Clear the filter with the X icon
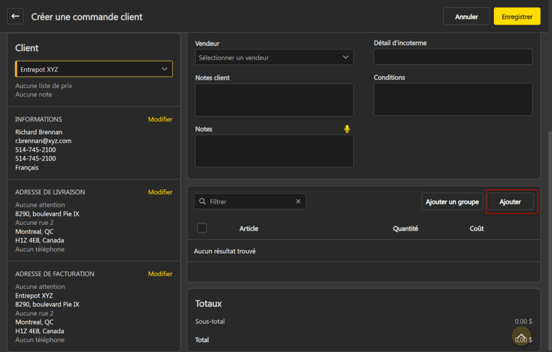552x352 pixels. pos(298,202)
